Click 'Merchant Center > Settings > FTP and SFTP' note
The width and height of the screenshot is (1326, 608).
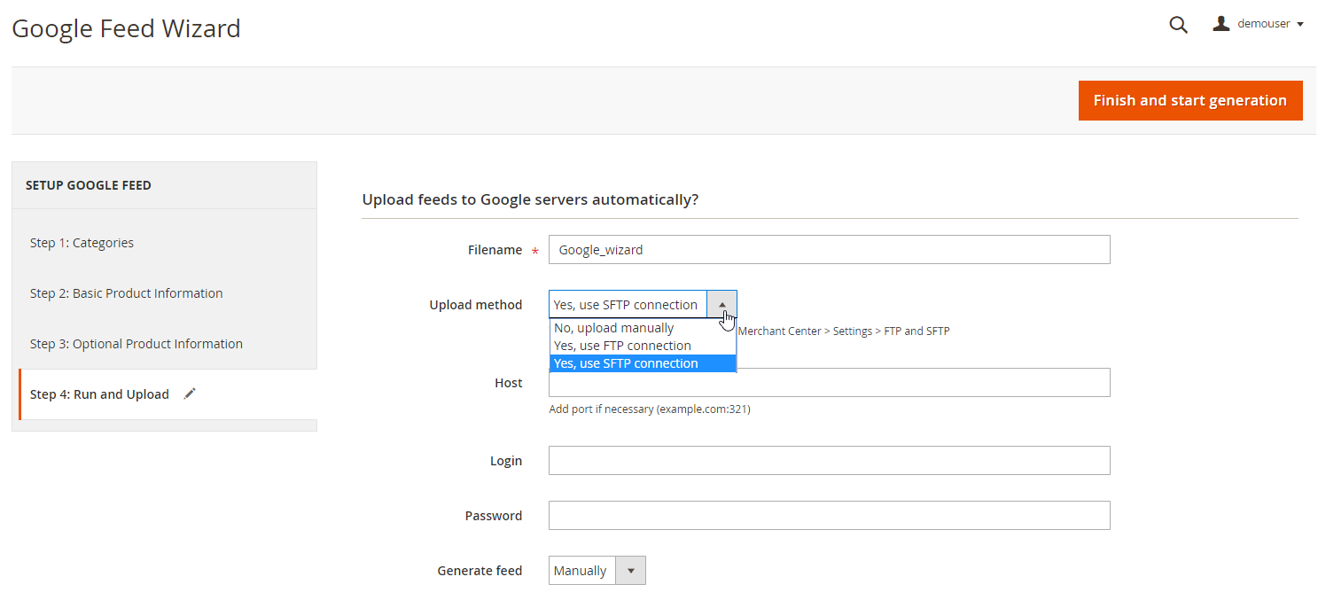[844, 331]
